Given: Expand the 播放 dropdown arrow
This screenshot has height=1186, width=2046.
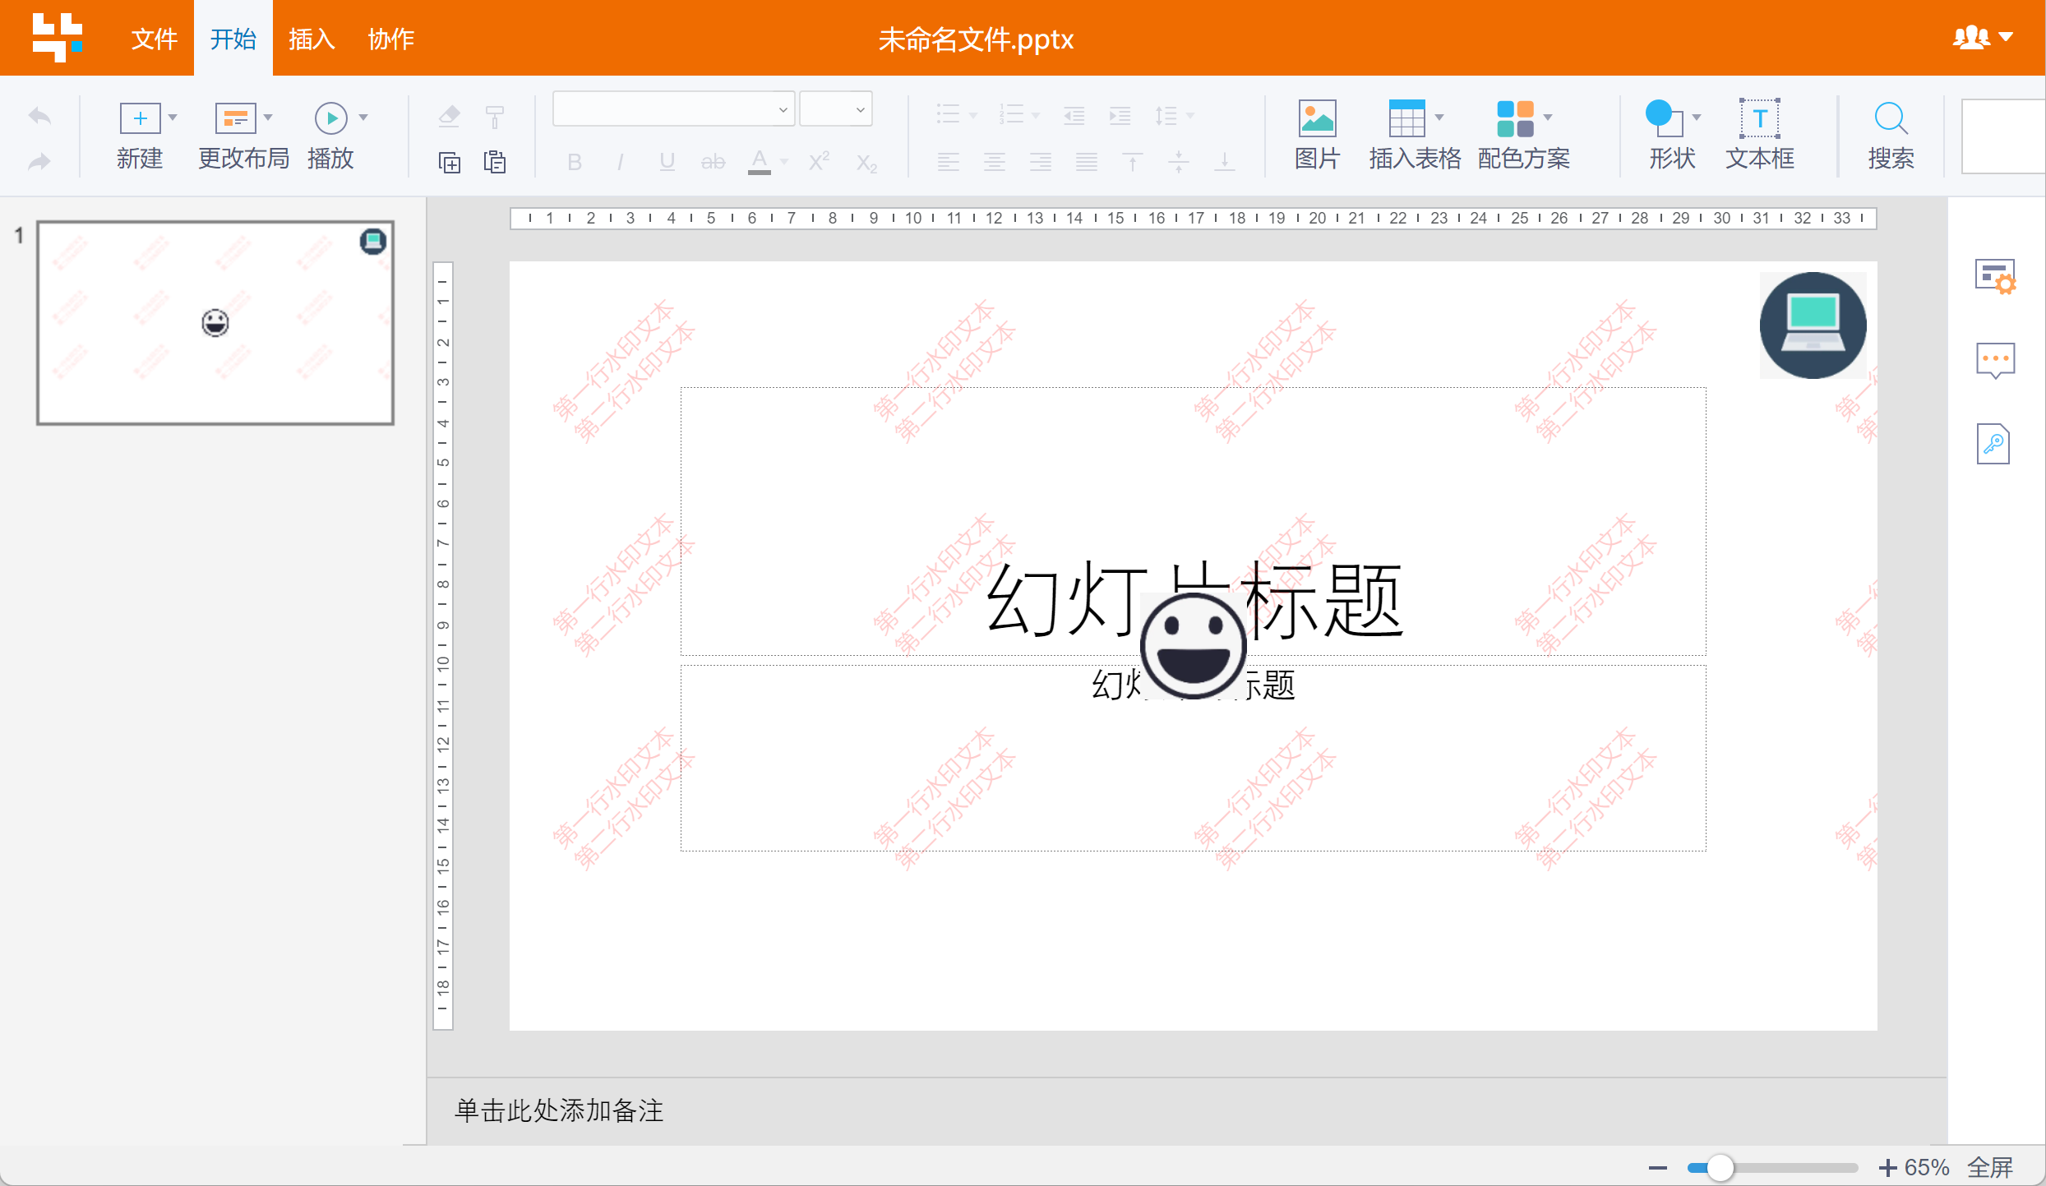Looking at the screenshot, I should [x=363, y=118].
